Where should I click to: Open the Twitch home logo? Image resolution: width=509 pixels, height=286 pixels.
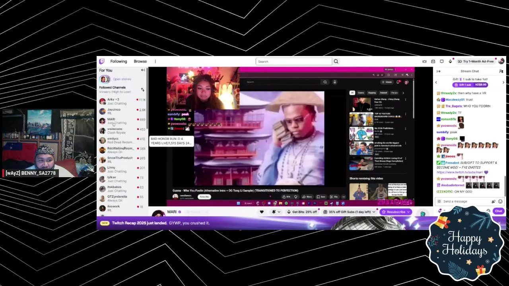point(102,62)
